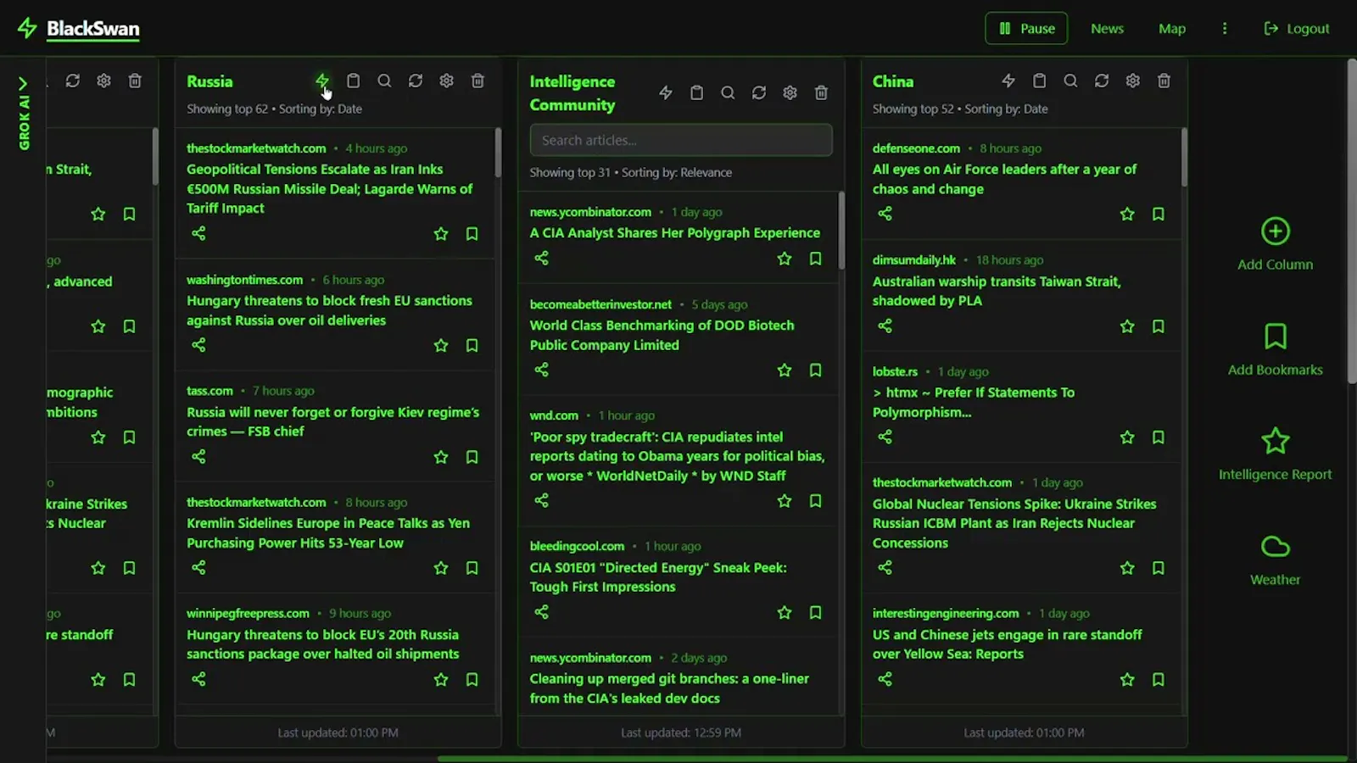Click 'Last updated: 12:59 PM' footer text

pos(681,732)
